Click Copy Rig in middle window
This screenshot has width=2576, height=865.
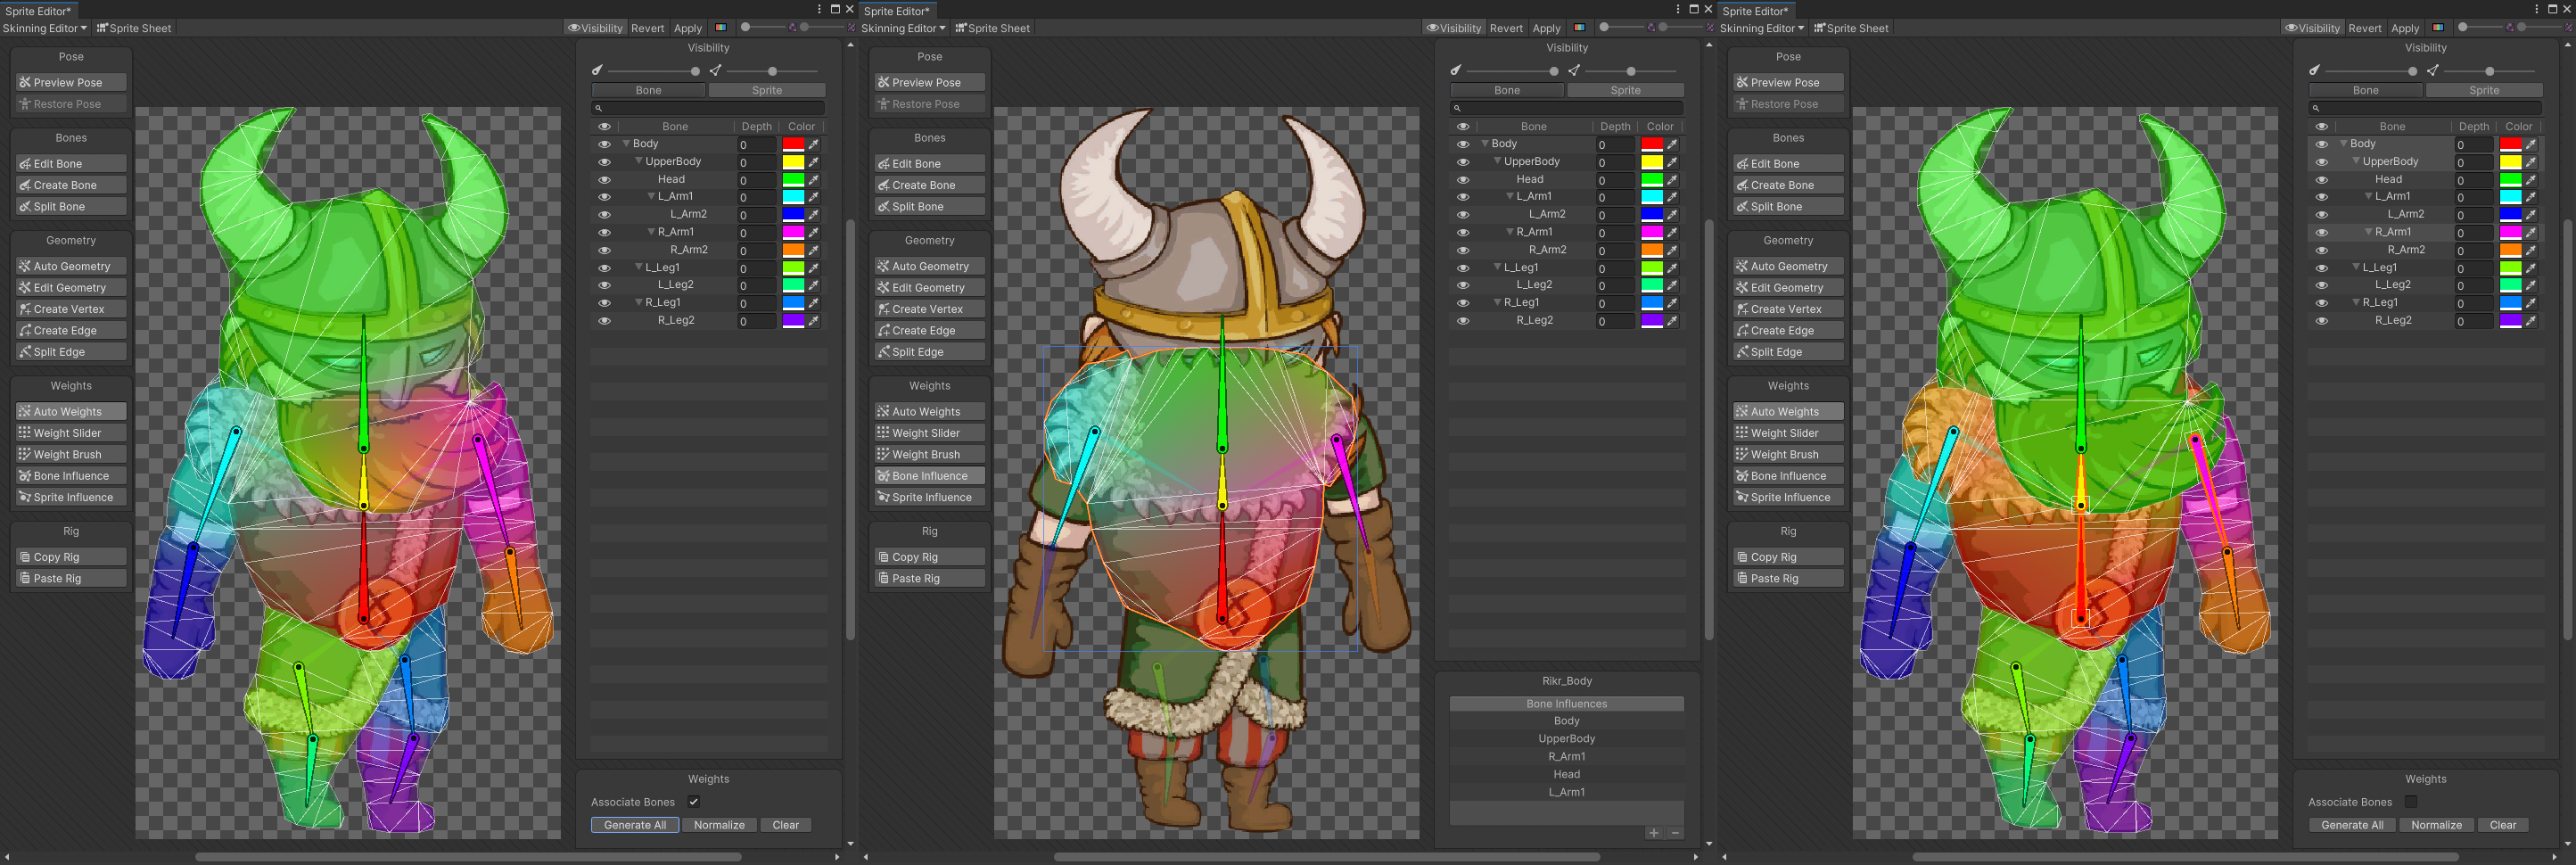tap(930, 557)
